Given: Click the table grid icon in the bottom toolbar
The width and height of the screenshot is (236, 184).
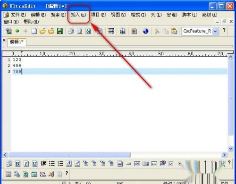Looking at the screenshot, I should click(x=8, y=174).
